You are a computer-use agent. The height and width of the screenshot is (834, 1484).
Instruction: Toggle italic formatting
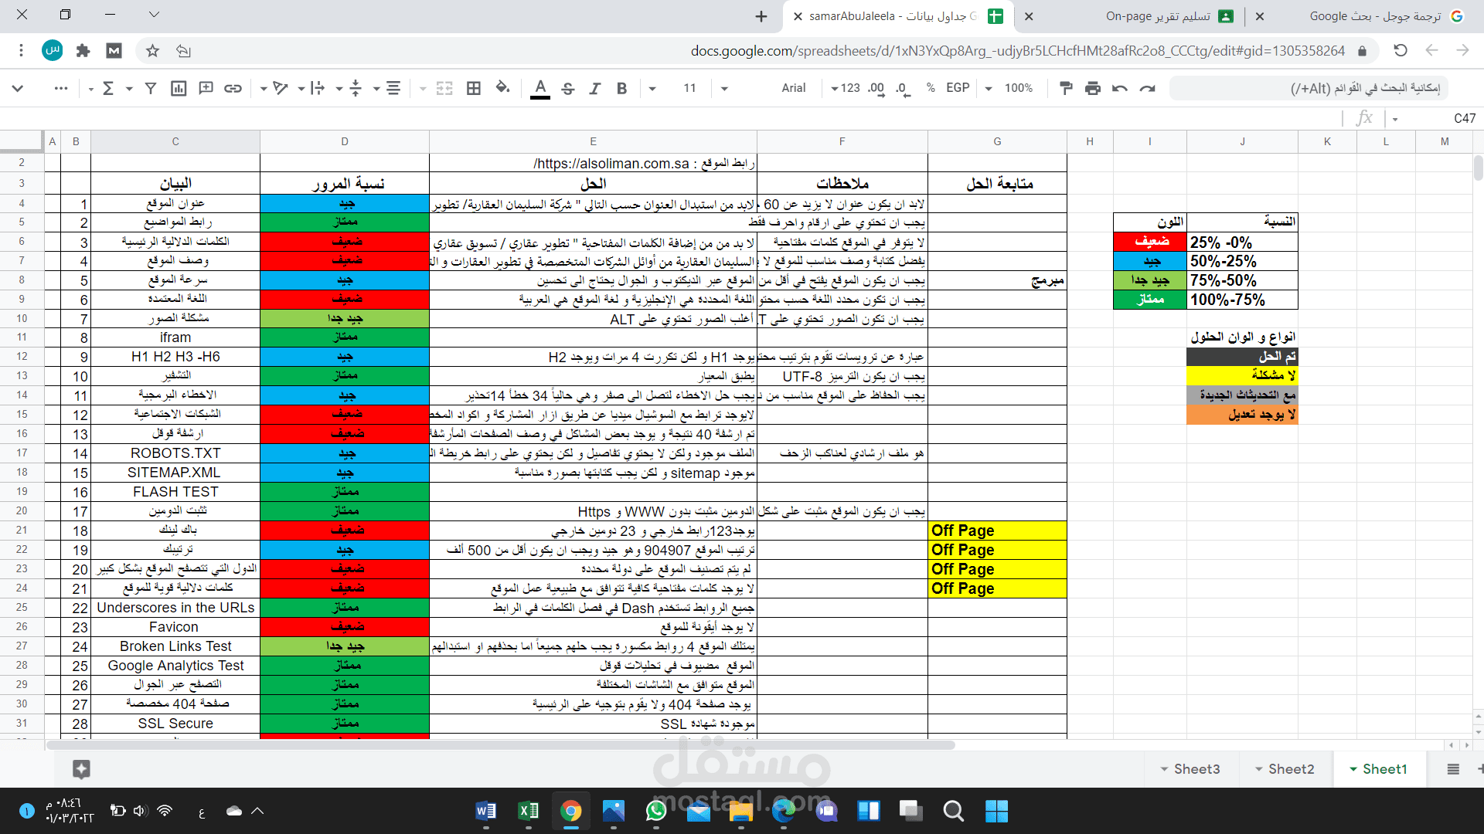pyautogui.click(x=594, y=88)
